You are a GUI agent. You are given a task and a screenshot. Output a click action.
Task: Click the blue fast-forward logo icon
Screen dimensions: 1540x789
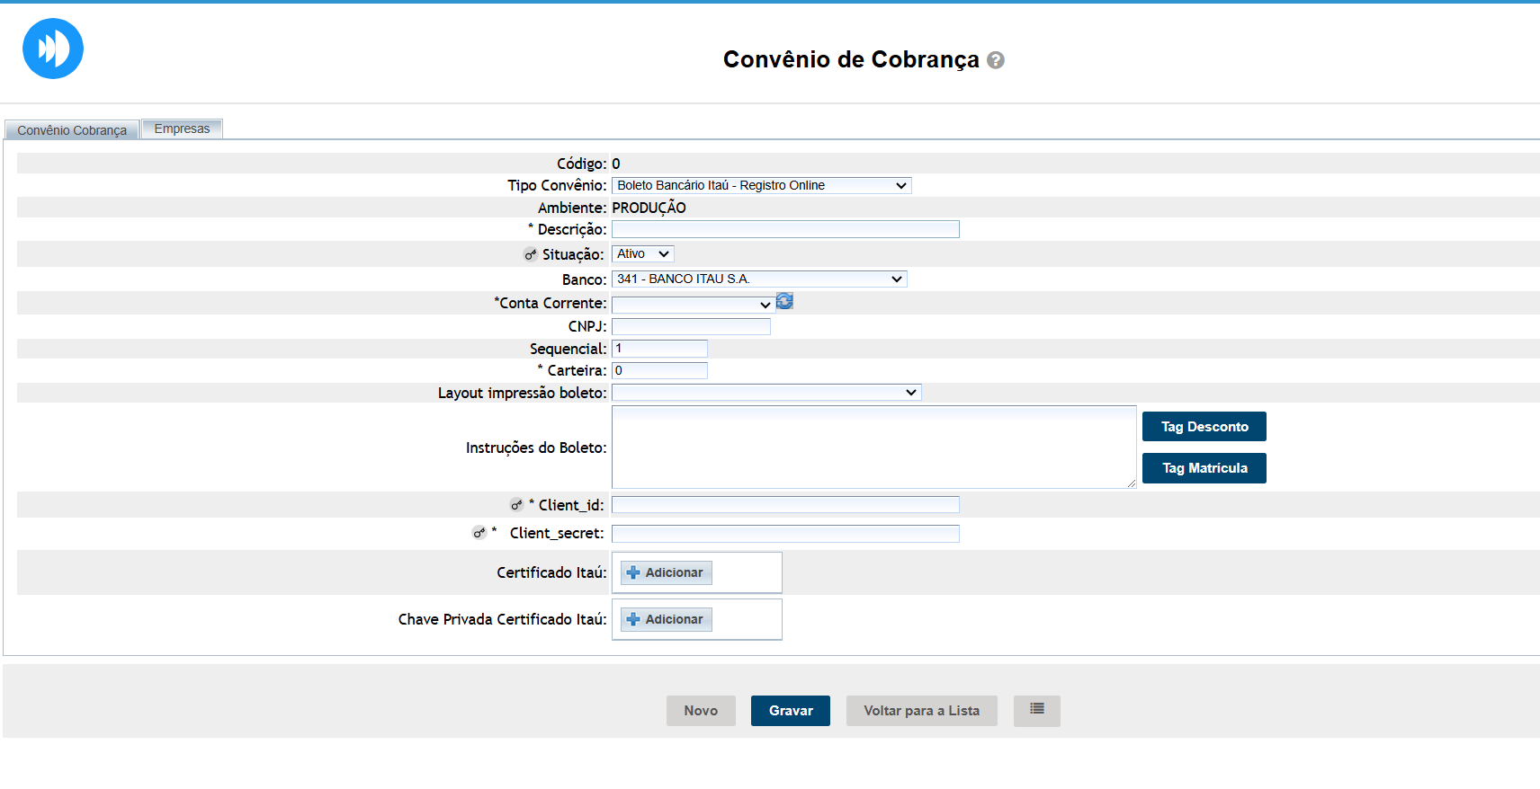(x=53, y=49)
